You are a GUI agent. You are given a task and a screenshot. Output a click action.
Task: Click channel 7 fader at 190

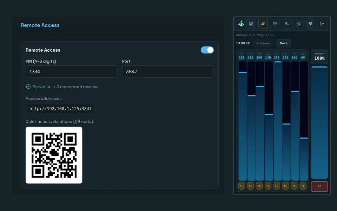[295, 121]
